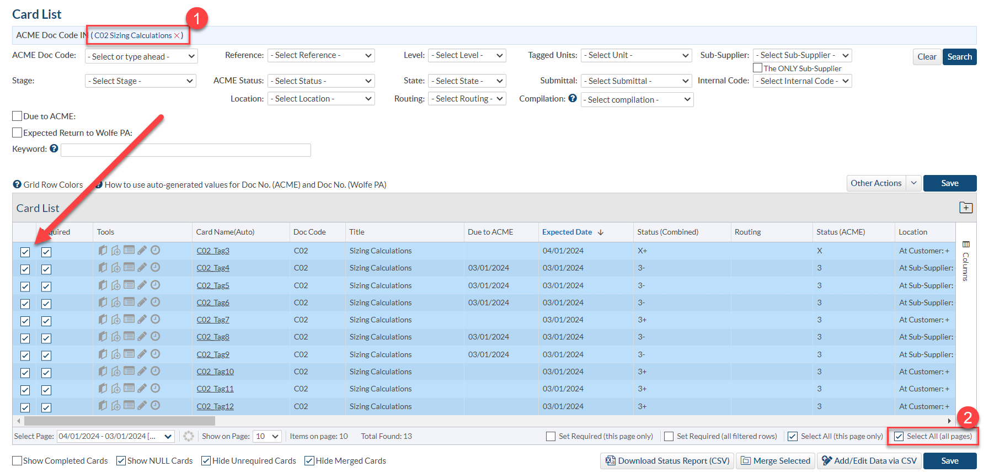Open card details icon for C02_Tag7
The height and width of the screenshot is (472, 989).
(x=129, y=319)
